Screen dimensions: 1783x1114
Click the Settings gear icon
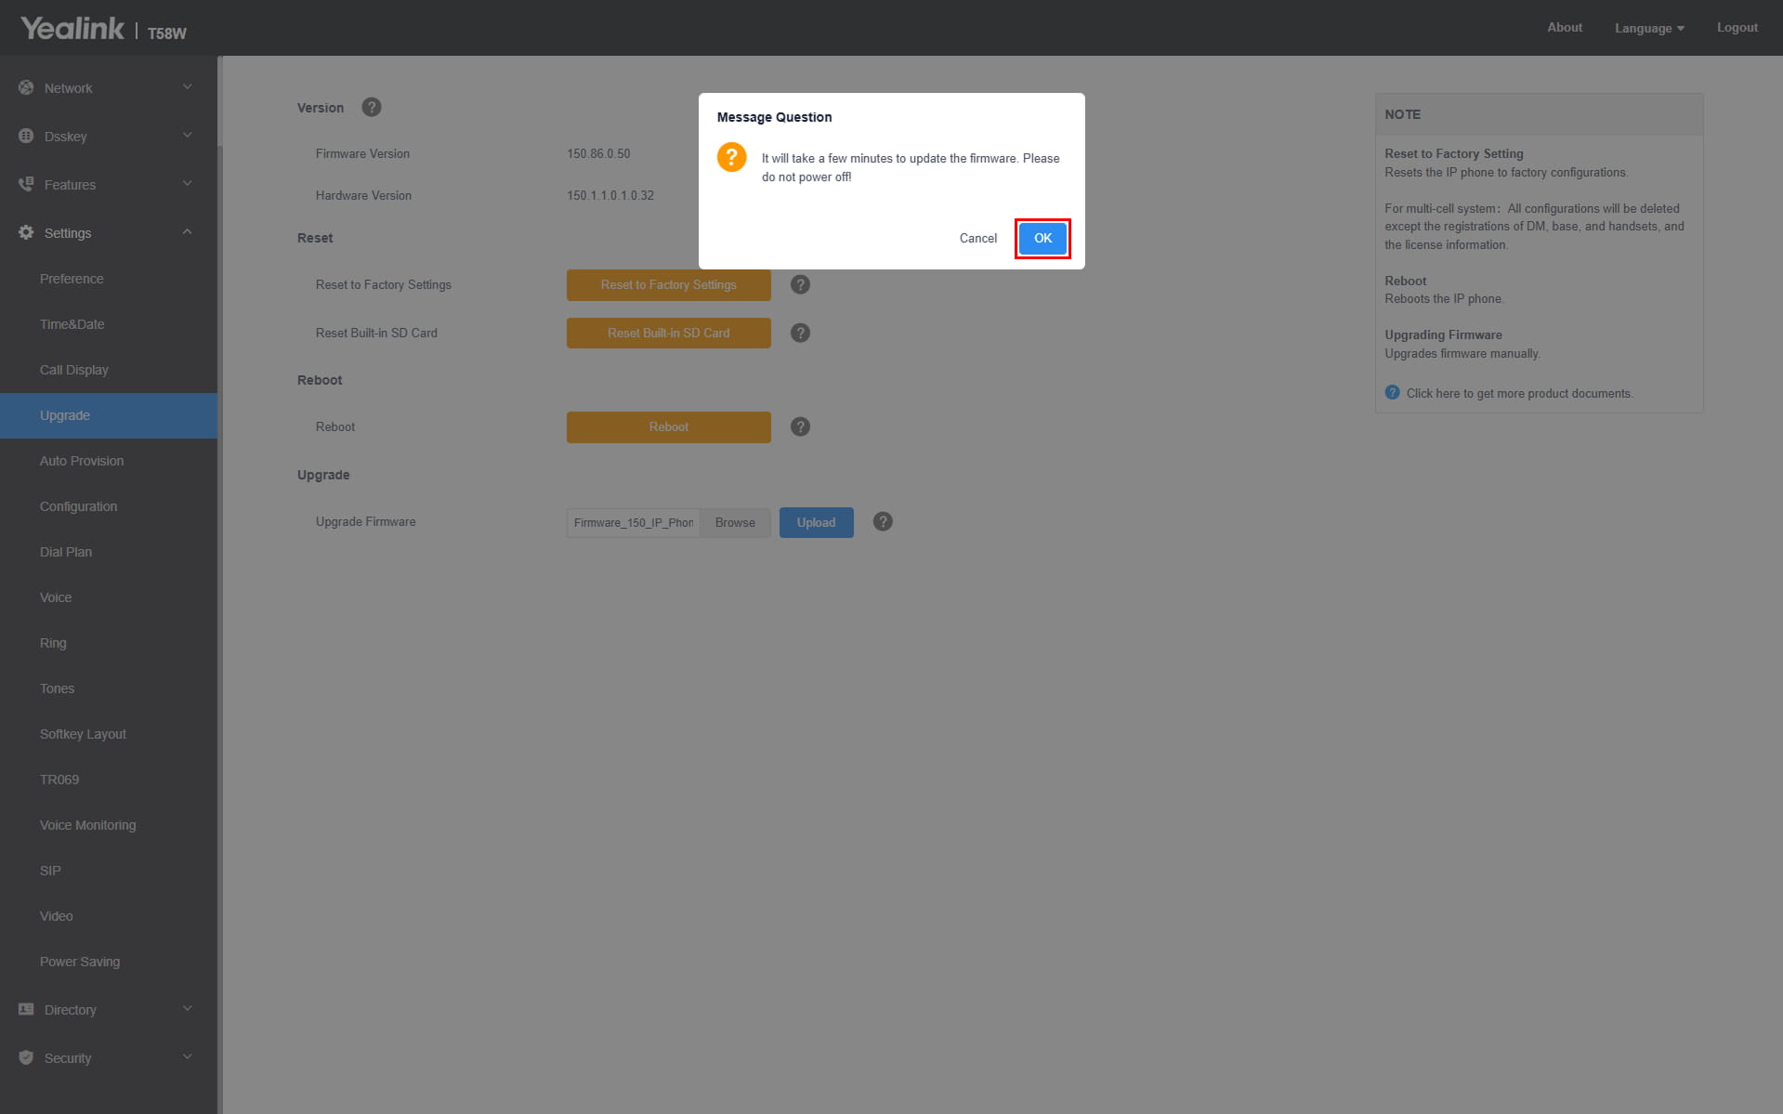click(x=26, y=232)
